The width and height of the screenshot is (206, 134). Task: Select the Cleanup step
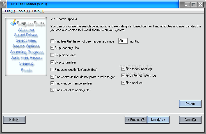[26, 64]
